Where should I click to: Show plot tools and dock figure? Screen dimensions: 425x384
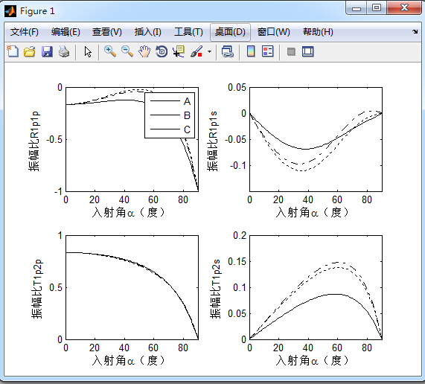click(x=308, y=51)
